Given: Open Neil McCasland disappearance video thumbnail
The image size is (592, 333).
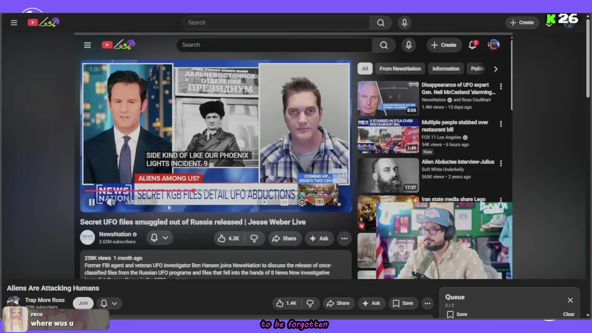Looking at the screenshot, I should 388,98.
